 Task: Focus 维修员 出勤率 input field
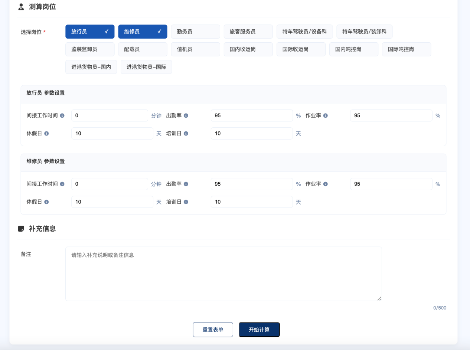pos(252,184)
